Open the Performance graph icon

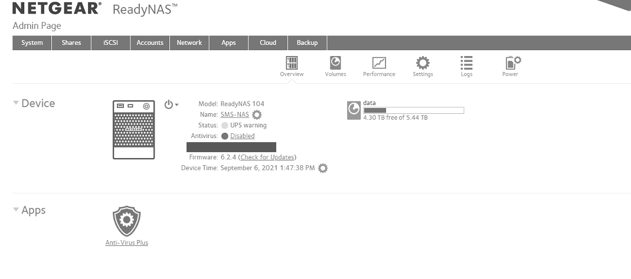click(x=379, y=63)
